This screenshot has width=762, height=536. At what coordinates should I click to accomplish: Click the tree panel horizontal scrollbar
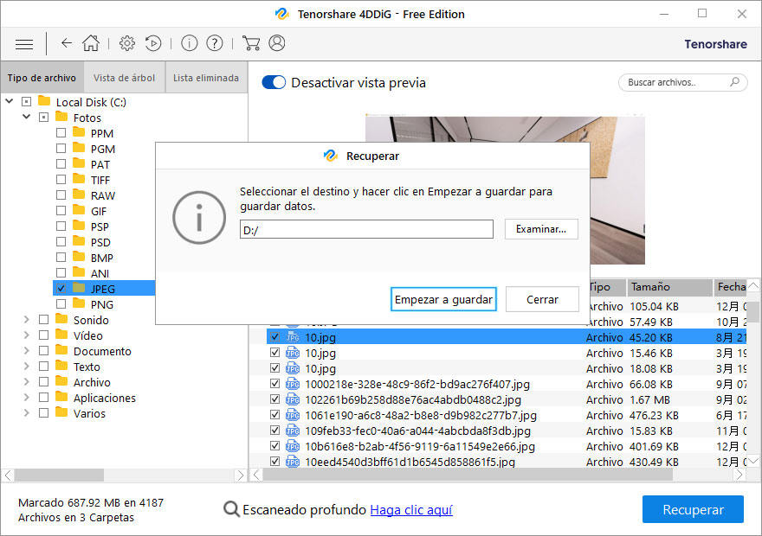point(59,475)
